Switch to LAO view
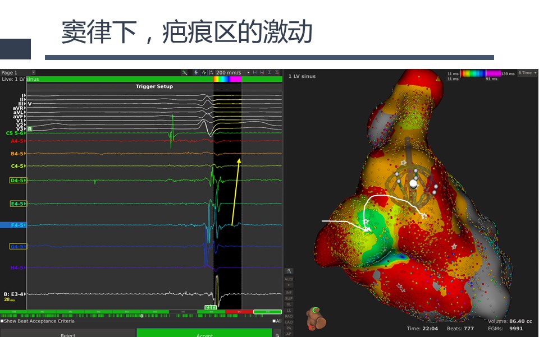The height and width of the screenshot is (337, 539). click(x=289, y=322)
